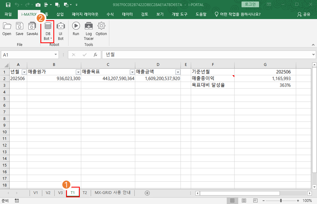Switch to Page Break Preview view
The image size is (317, 204).
(255, 200)
